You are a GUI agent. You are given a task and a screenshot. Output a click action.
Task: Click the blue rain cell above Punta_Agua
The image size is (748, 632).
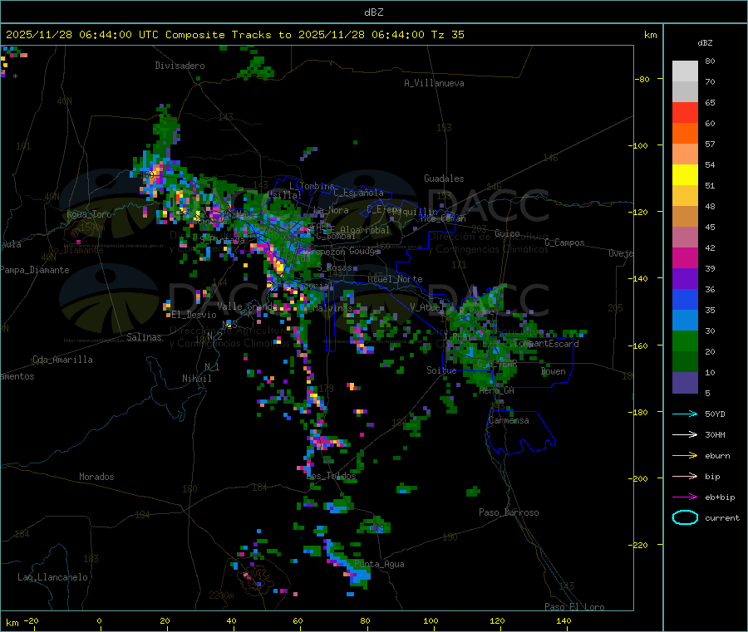348,565
